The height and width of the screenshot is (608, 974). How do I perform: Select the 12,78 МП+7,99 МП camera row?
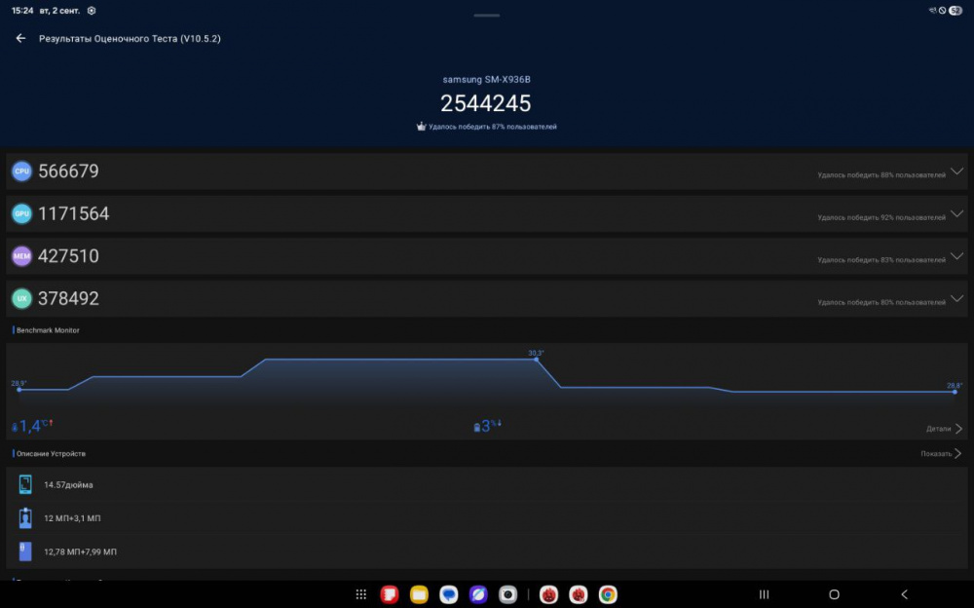click(486, 551)
